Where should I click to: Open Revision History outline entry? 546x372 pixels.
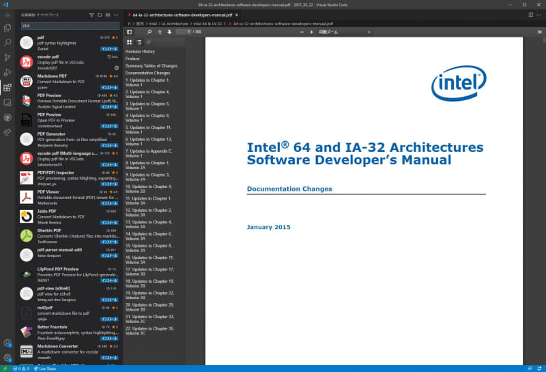tap(140, 51)
